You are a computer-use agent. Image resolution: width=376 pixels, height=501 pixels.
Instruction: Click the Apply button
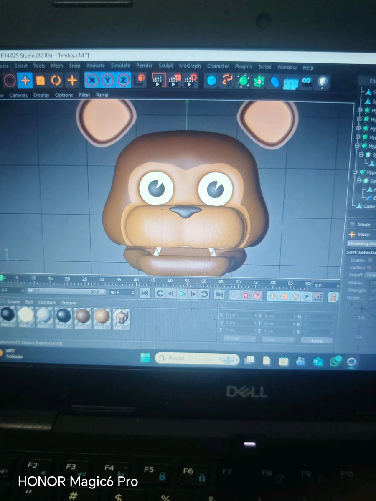point(317,341)
